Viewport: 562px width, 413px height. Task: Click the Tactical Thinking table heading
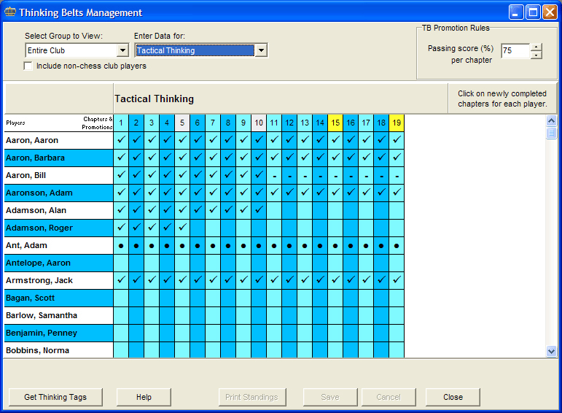(154, 99)
